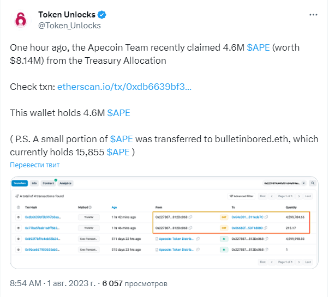
Task: Toggle the eye icon for txn 0xdb6639bf3b997b8aa
Action: (19, 217)
